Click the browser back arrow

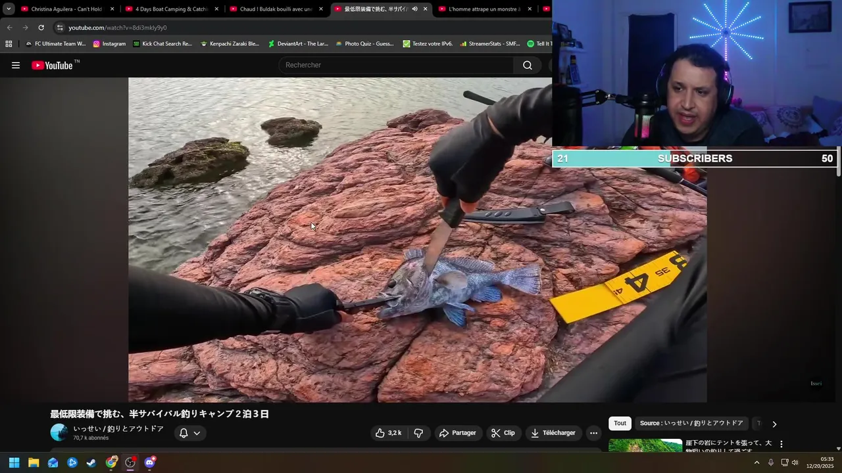(x=9, y=28)
